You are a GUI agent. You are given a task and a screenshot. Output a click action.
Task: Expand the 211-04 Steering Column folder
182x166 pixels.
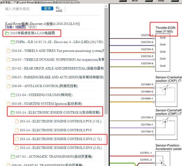pyautogui.click(x=44, y=95)
